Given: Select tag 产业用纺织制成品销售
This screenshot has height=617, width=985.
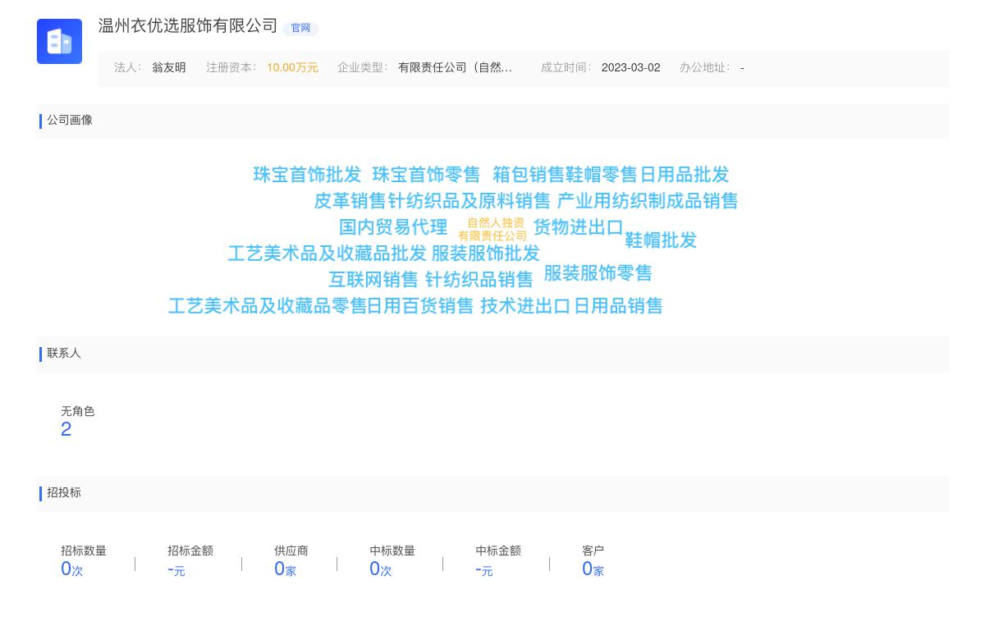Looking at the screenshot, I should [648, 201].
